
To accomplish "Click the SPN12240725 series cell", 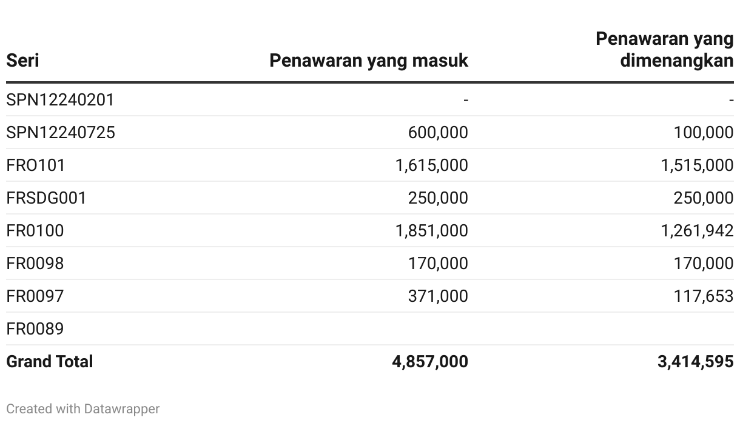I will 61,133.
